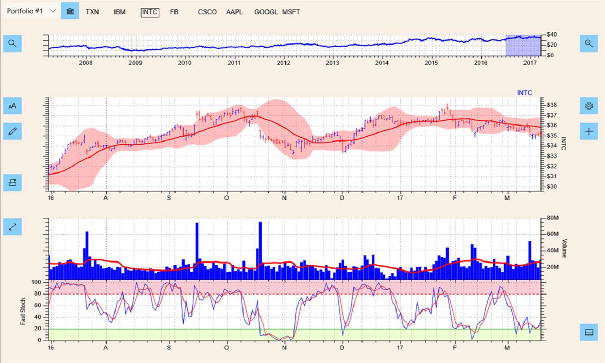Click the printer icon button
The image size is (605, 363).
click(13, 182)
